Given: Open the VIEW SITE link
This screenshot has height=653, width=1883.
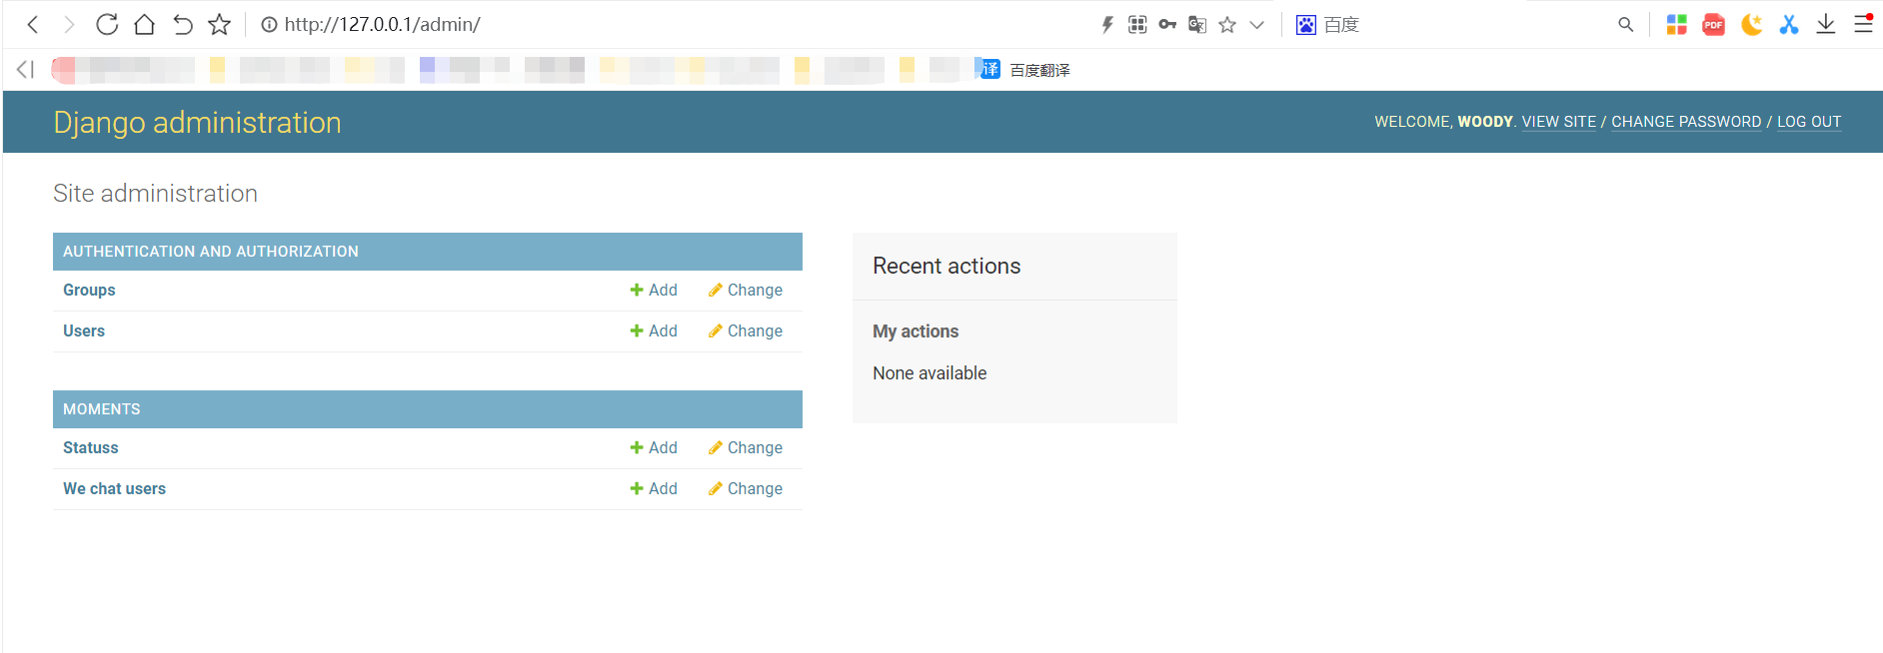Looking at the screenshot, I should 1559,122.
